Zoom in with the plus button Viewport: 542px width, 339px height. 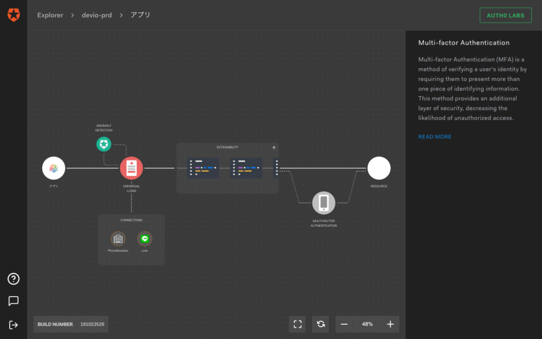390,324
